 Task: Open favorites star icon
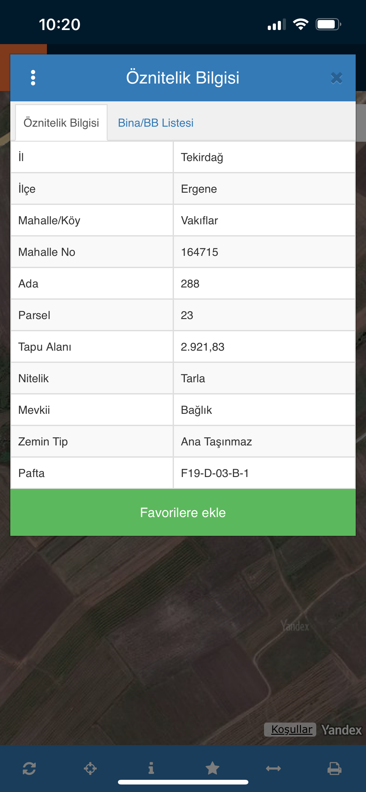point(212,768)
